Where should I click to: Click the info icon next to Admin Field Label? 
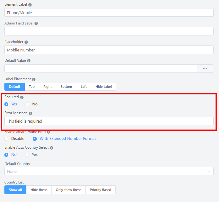[x=36, y=24]
